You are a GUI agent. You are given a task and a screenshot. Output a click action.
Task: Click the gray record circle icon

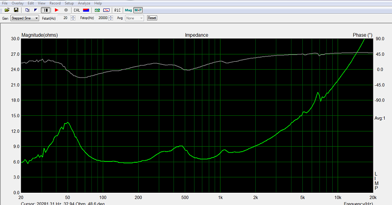tap(66, 10)
